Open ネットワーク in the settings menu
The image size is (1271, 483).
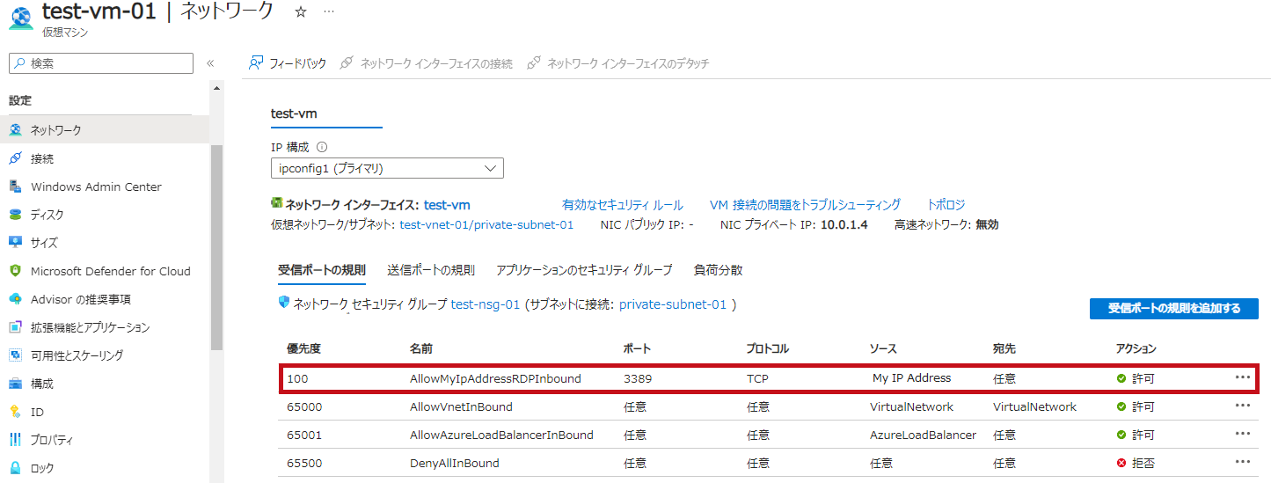point(105,130)
